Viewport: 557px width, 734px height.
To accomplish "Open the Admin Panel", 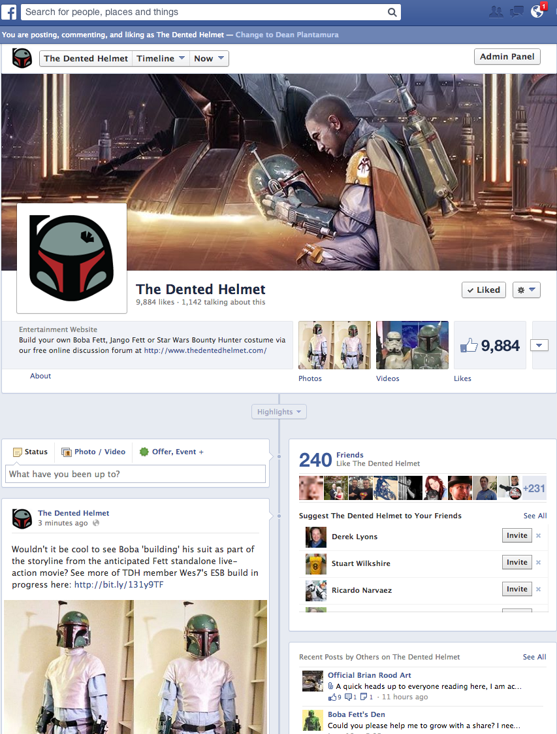I will pos(507,57).
